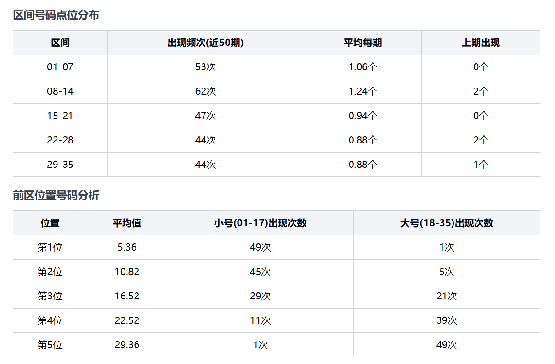Screen dimensions: 555x364
Task: Click the 区间号码点位分布 section heading
Action: pyautogui.click(x=56, y=15)
